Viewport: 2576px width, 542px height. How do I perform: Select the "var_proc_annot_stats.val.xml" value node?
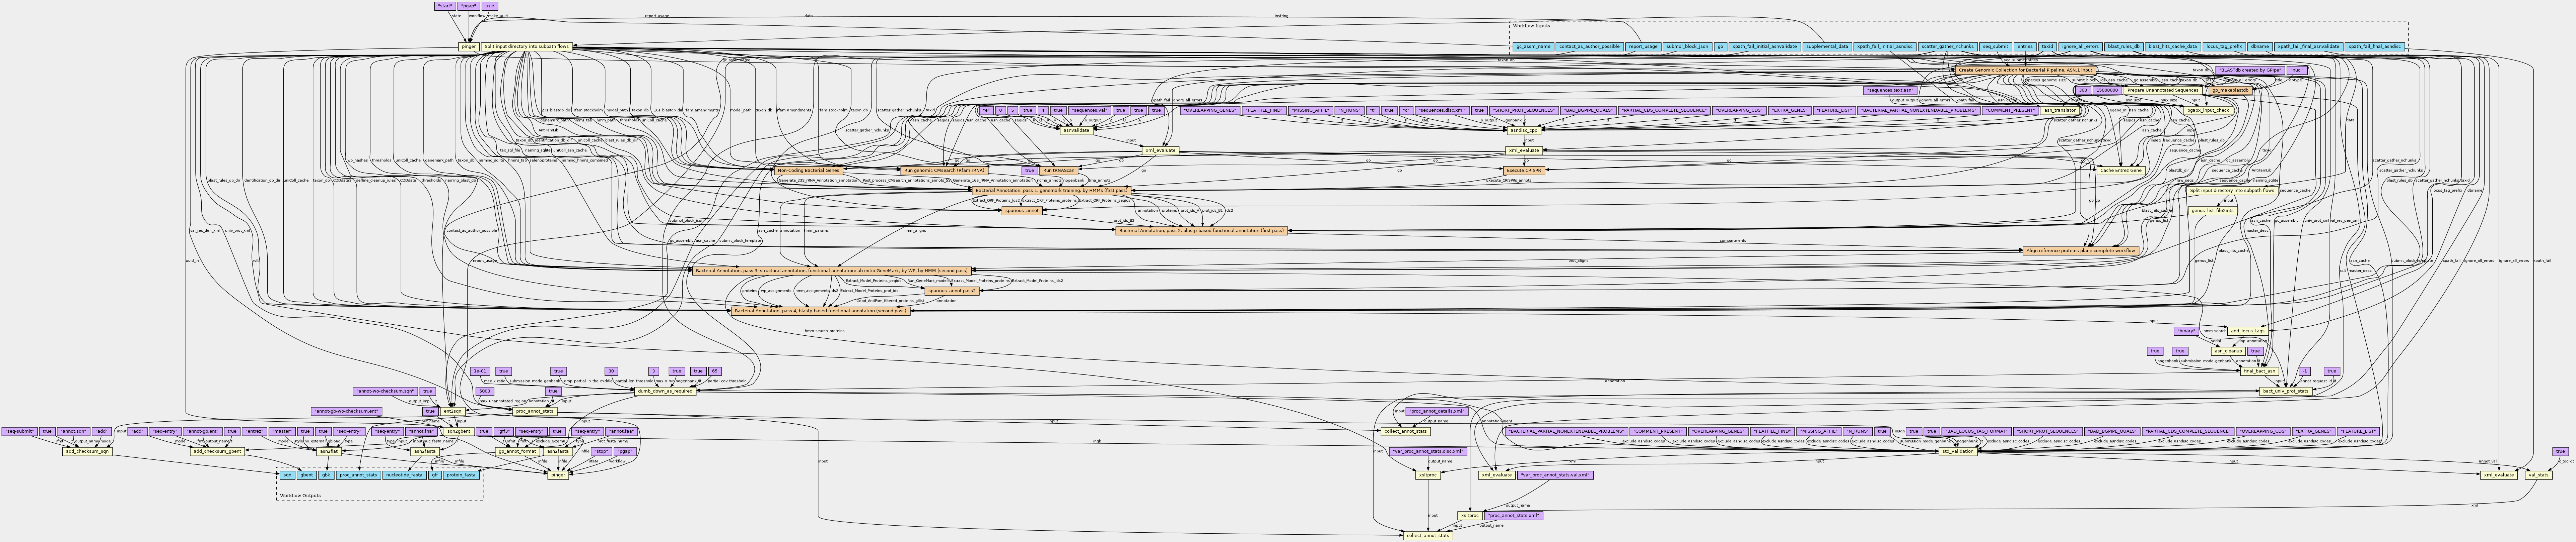coord(1555,475)
